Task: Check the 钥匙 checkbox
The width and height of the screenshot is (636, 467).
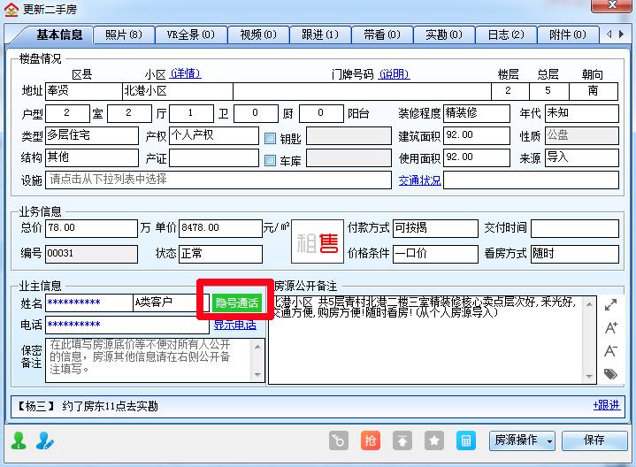Action: point(270,138)
